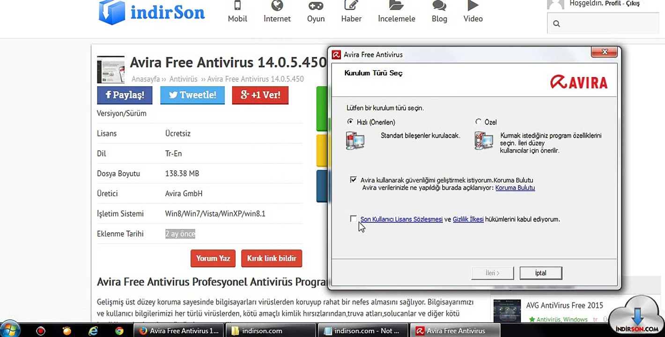Click the orange icon in the taskbar
Viewport: 665px width, 337px height.
[x=67, y=331]
